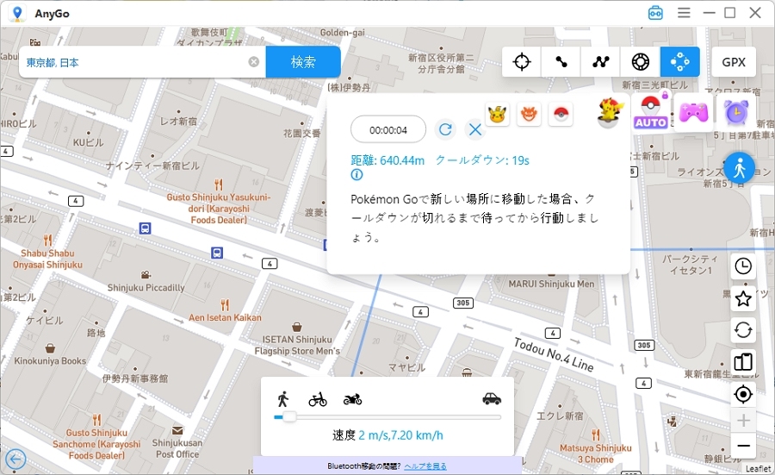
Task: Open the pink game controller icon
Action: pos(692,113)
